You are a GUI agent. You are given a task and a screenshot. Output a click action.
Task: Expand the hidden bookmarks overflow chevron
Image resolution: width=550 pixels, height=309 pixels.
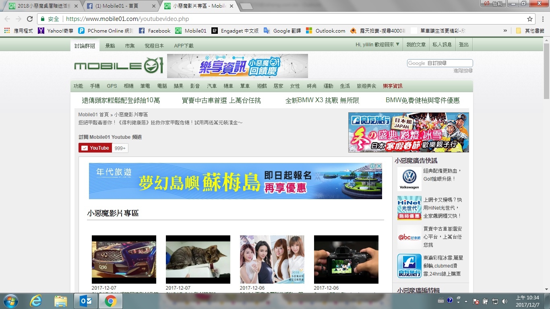(505, 31)
